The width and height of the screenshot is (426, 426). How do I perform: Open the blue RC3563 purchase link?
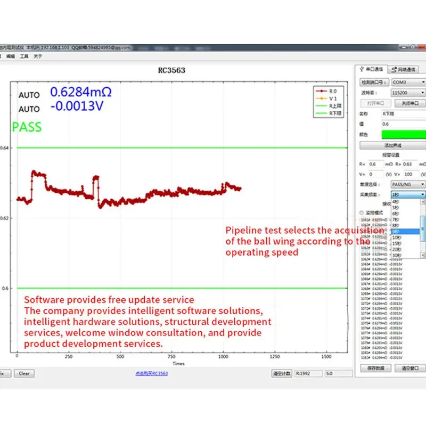click(152, 374)
